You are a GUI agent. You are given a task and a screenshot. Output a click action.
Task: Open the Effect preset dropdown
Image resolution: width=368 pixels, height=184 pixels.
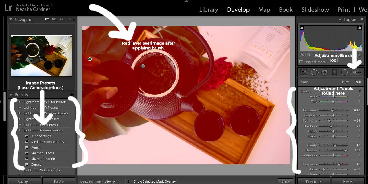[360, 91]
